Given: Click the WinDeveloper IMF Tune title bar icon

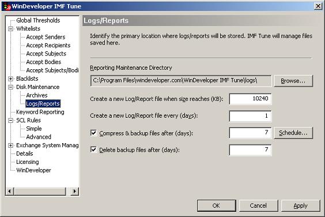Looking at the screenshot, I should (7, 6).
